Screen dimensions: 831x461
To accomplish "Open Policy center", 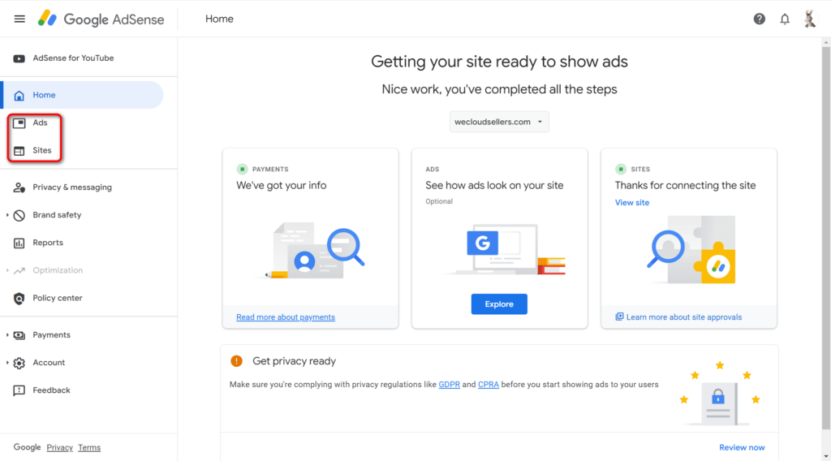I will coord(58,298).
